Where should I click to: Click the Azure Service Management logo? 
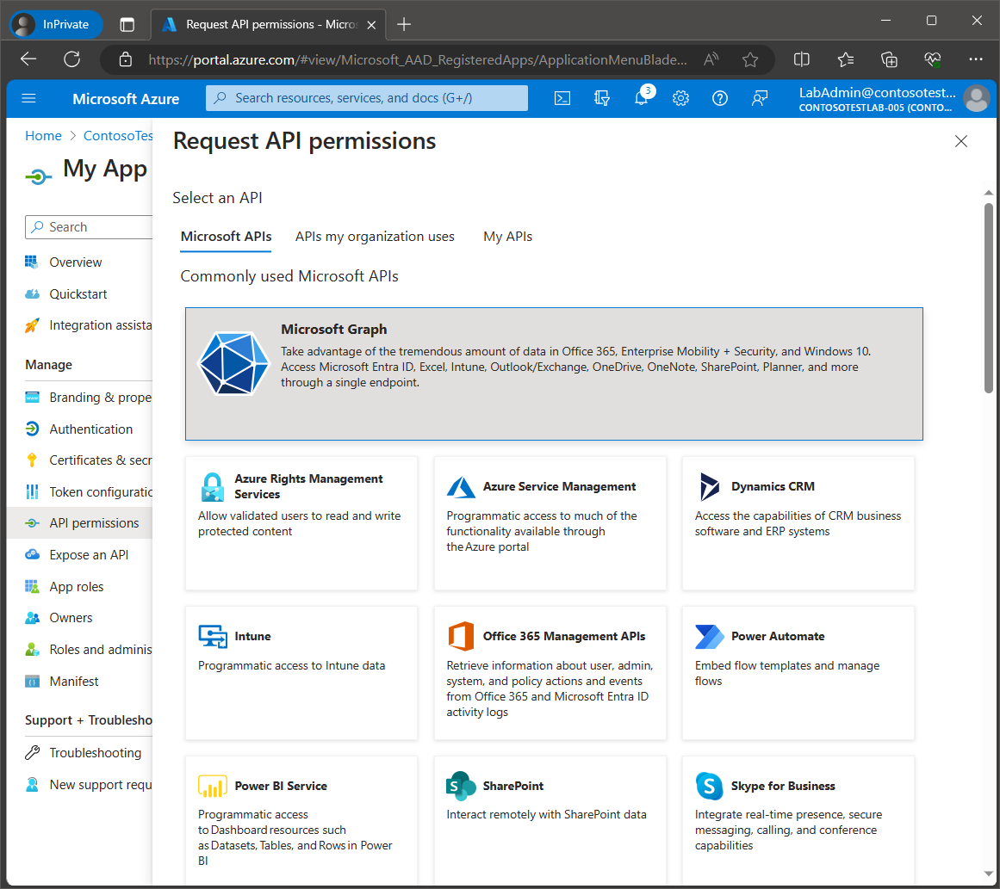click(461, 487)
